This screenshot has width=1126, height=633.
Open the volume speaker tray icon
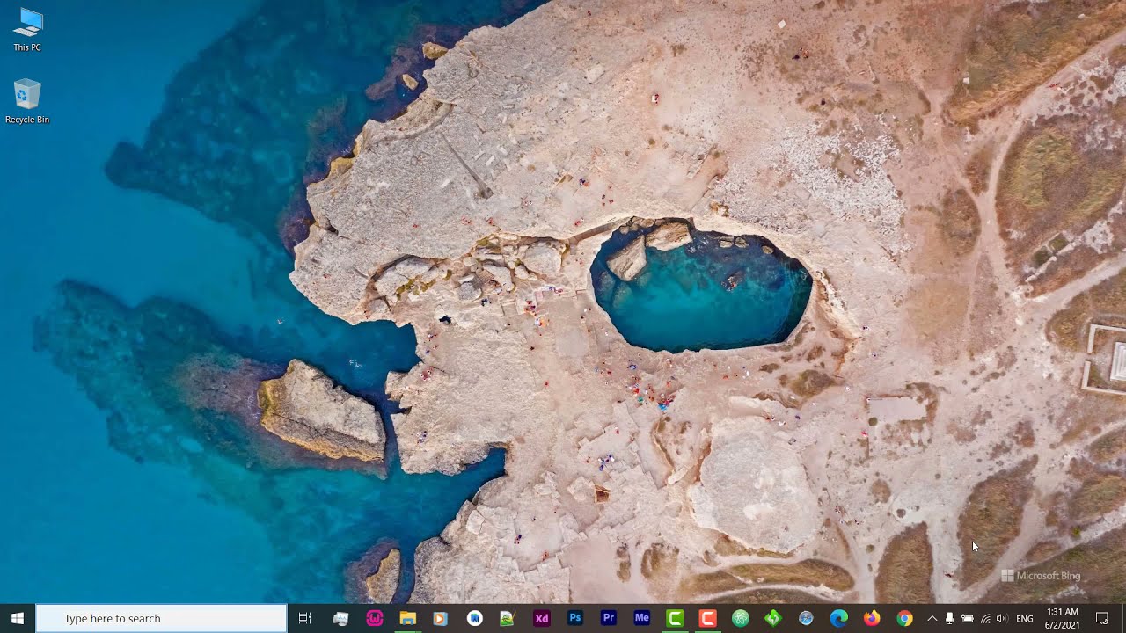(1002, 618)
